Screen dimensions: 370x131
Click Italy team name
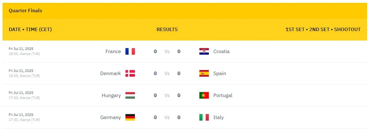pyautogui.click(x=218, y=117)
